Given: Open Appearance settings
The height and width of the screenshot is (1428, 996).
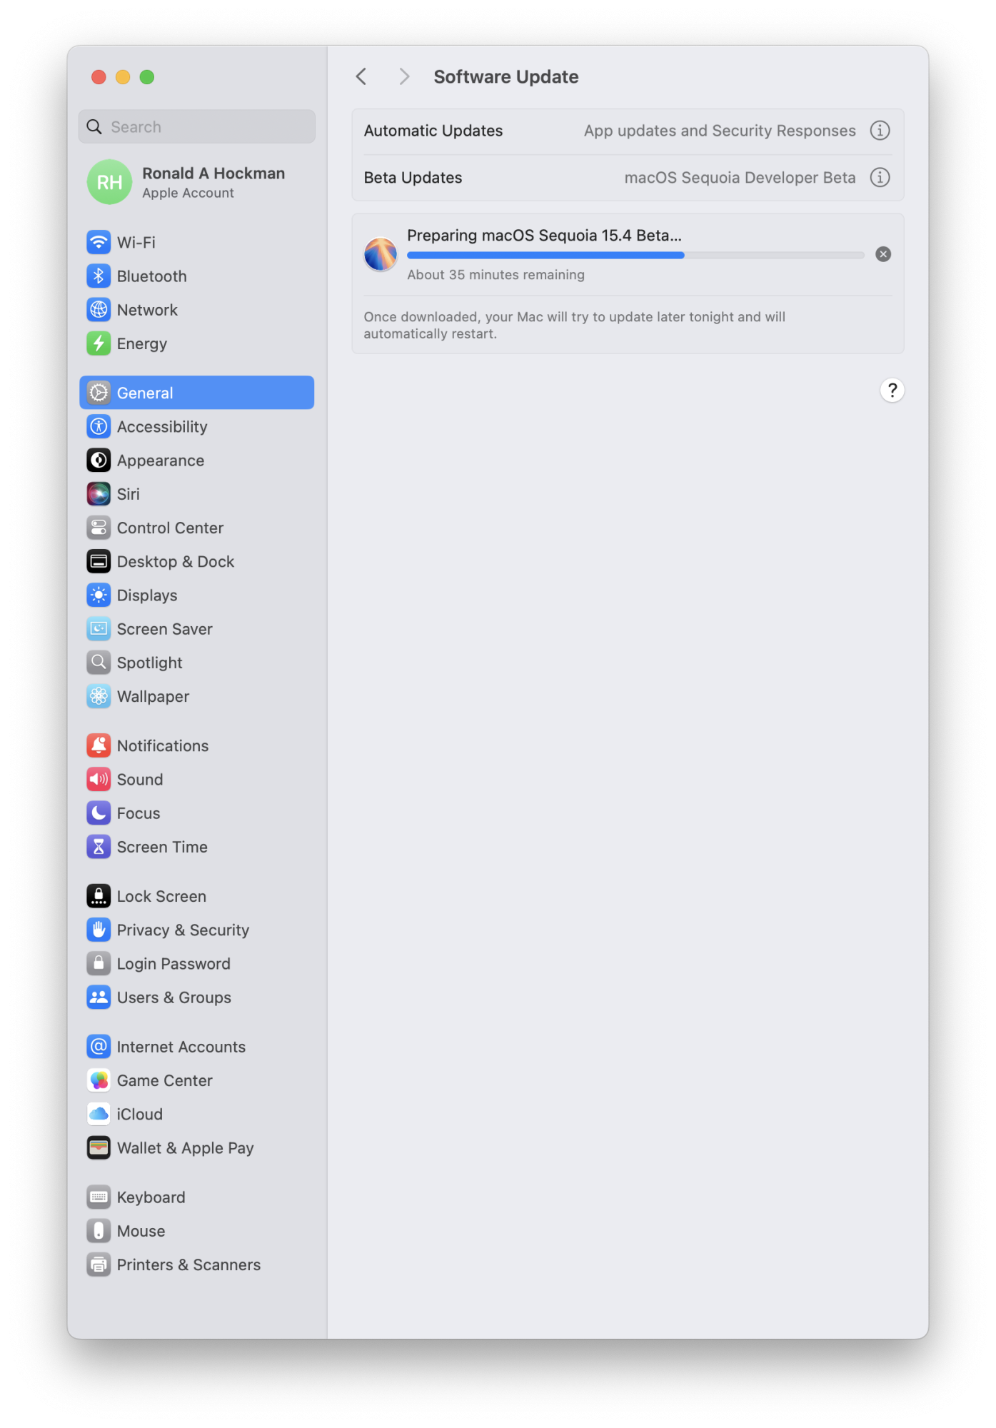Looking at the screenshot, I should pos(196,460).
